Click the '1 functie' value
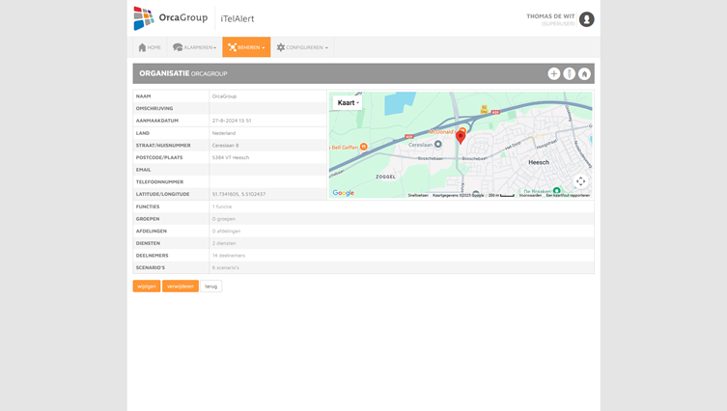Viewport: 727px width, 411px height. [x=222, y=206]
